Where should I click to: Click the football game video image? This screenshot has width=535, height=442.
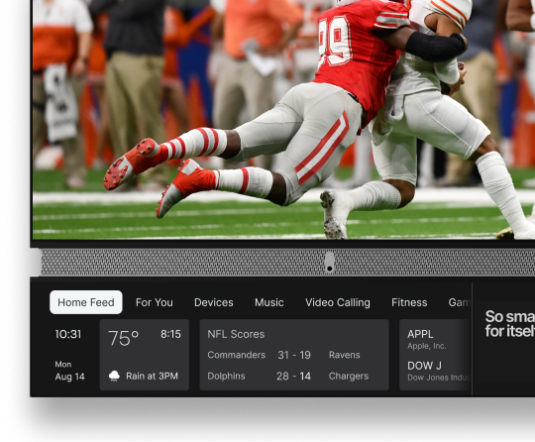click(x=283, y=120)
